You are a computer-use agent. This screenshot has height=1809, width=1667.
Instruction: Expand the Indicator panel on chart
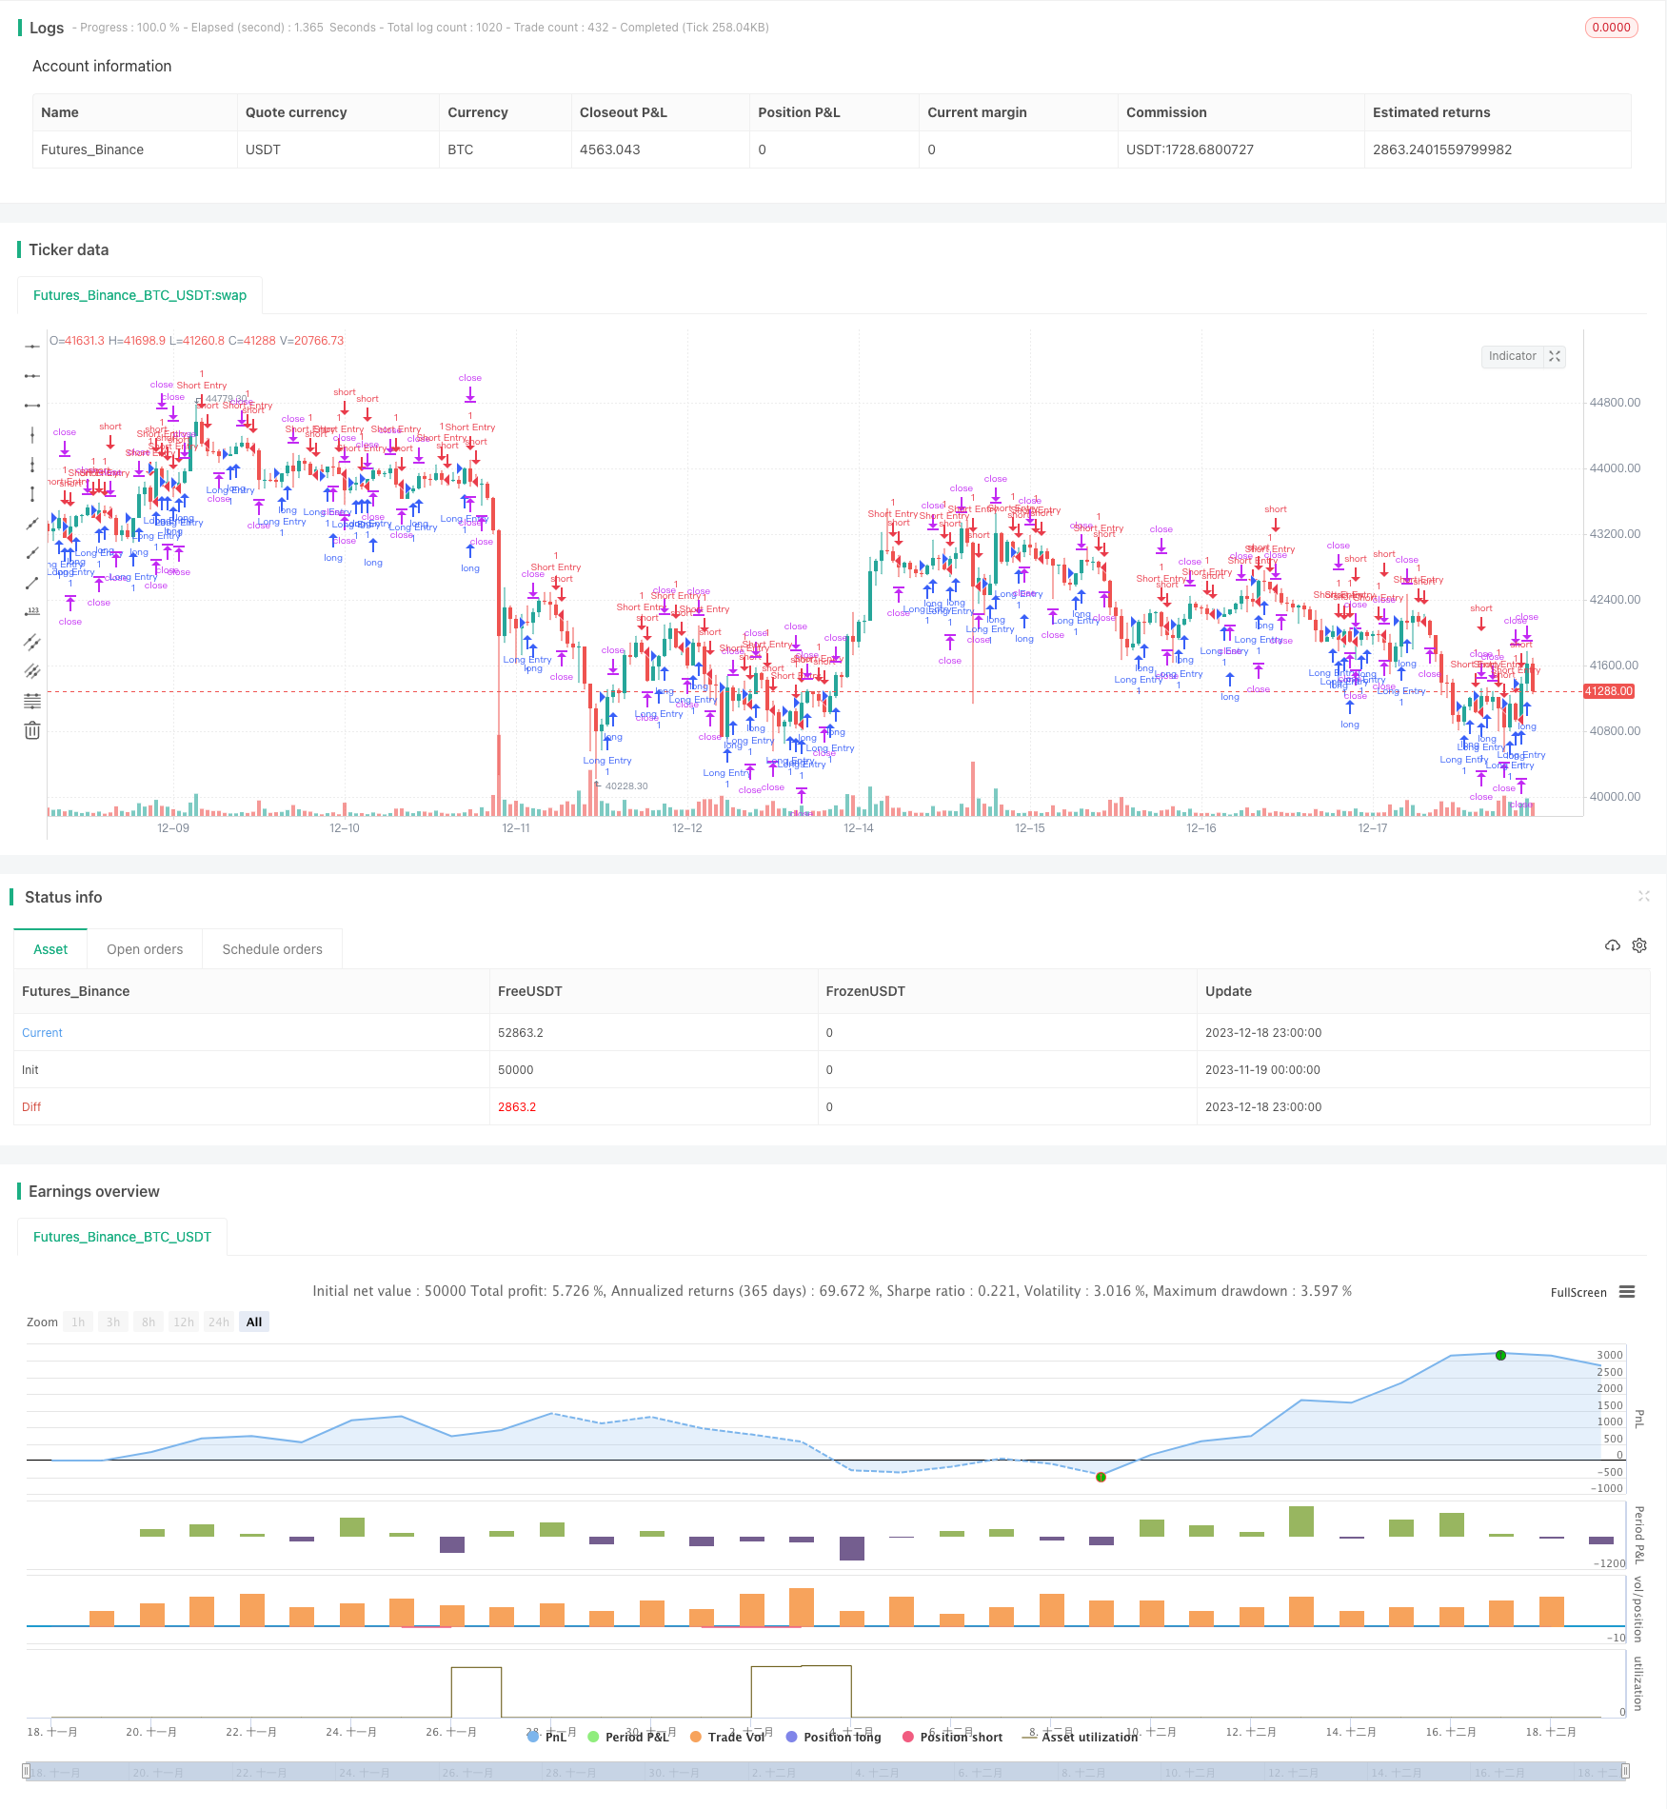[1555, 356]
